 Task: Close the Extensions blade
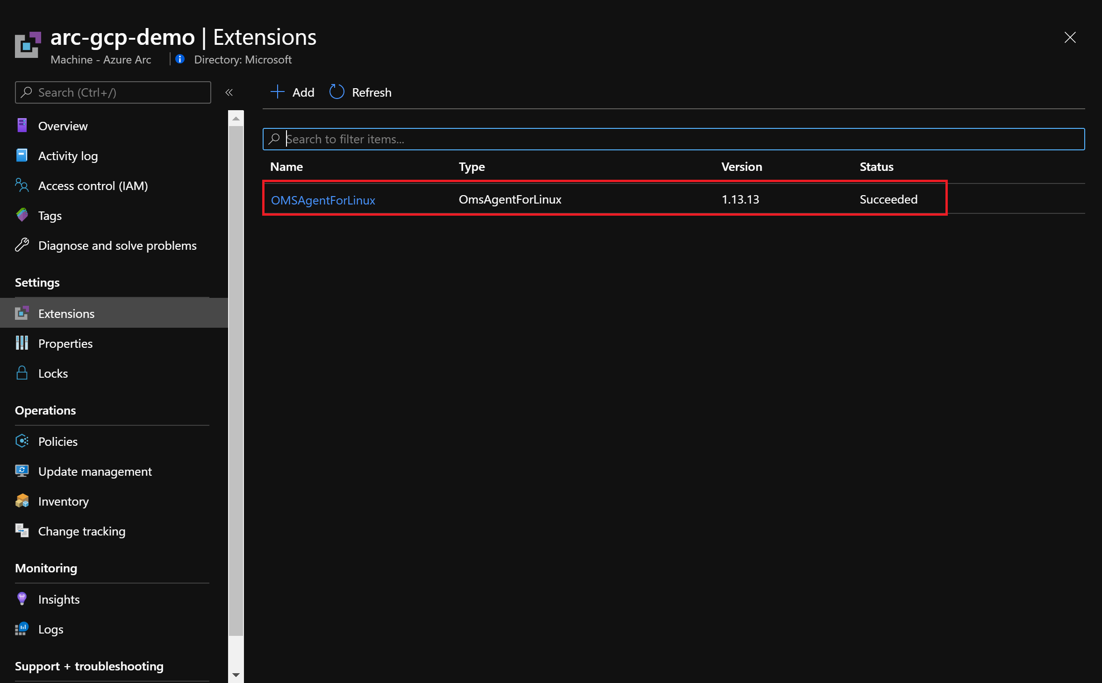(1070, 37)
